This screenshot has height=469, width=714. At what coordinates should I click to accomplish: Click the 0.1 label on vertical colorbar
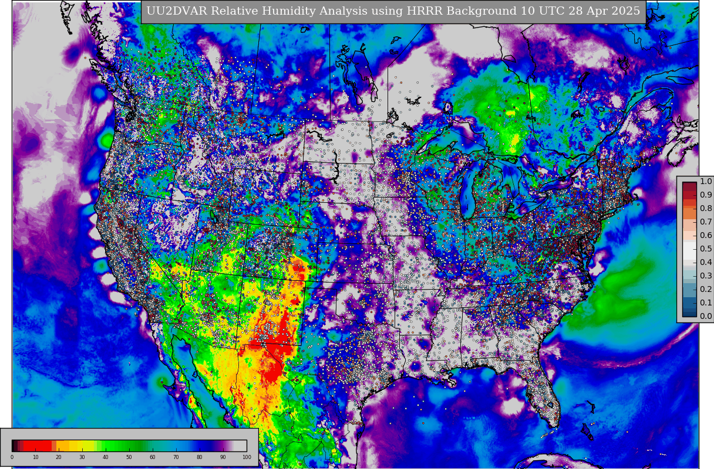pyautogui.click(x=706, y=303)
